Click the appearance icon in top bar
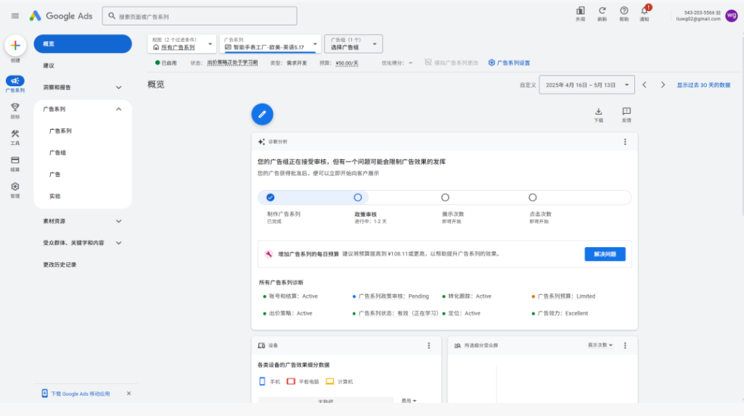 pos(580,11)
